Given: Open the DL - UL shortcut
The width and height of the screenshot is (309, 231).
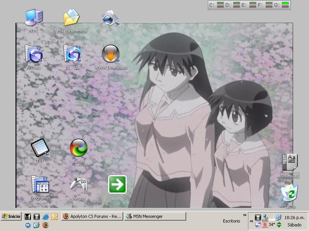Looking at the screenshot, I should 72,54.
